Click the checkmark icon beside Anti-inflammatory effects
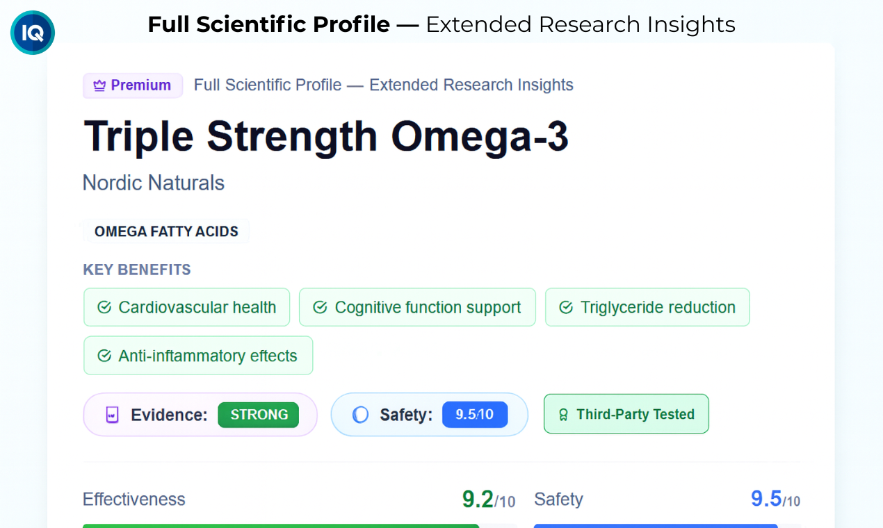The image size is (883, 528). point(104,356)
